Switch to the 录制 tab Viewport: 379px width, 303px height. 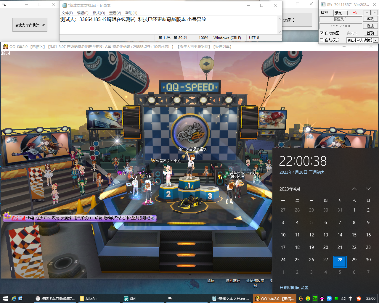338,13
